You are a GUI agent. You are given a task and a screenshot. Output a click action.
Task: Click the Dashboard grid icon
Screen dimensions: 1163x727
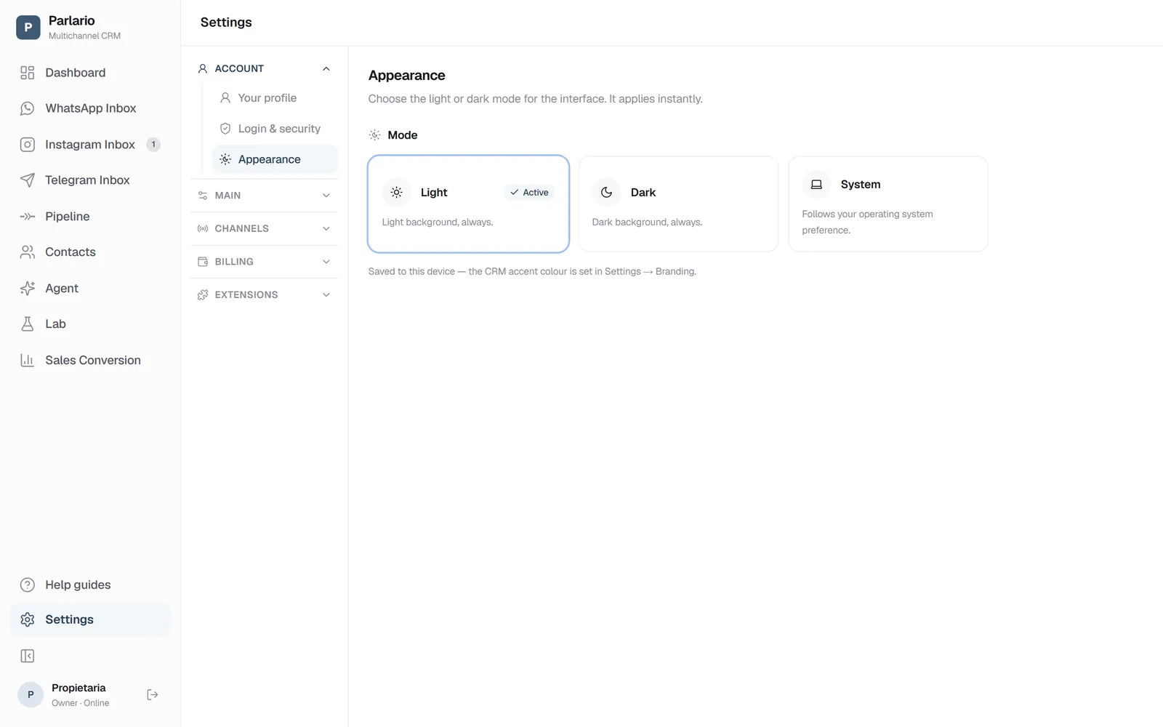[x=28, y=73]
